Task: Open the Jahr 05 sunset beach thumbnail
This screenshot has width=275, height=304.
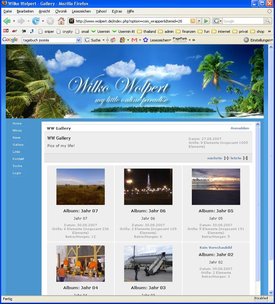Action: [x=216, y=187]
